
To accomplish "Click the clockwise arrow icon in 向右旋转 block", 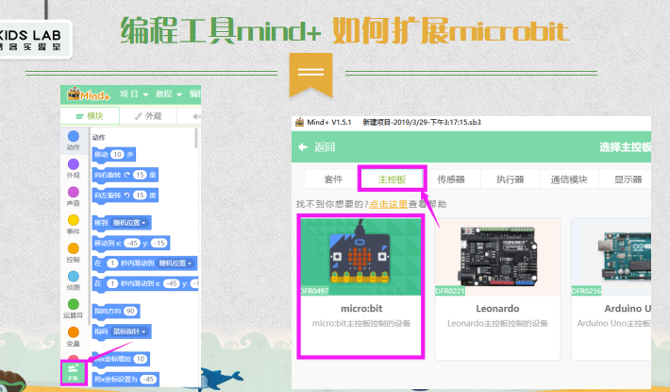I will point(126,175).
